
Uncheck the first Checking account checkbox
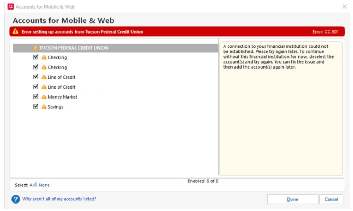click(35, 57)
